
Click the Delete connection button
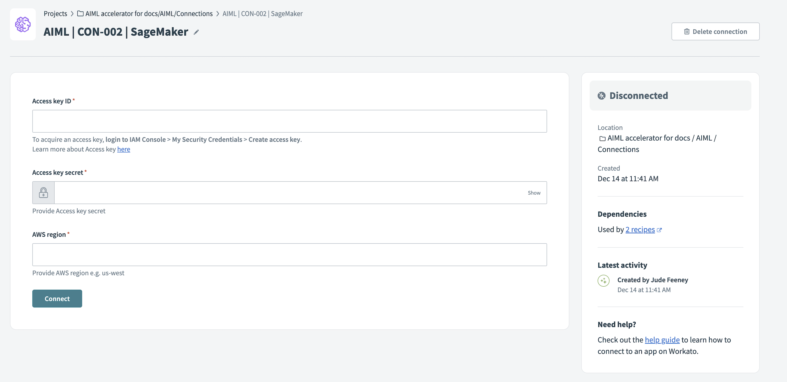(715, 31)
